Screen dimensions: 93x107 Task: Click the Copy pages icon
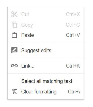[x=14, y=25]
